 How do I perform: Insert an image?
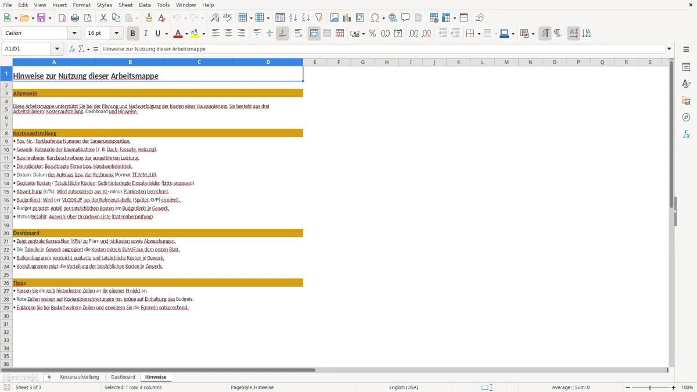point(335,18)
